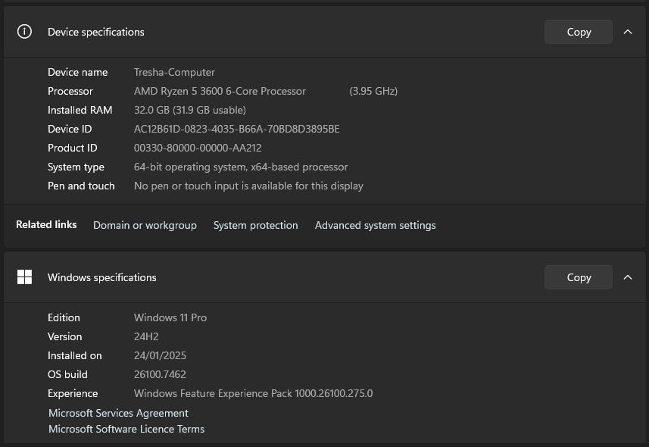This screenshot has height=447, width=649.
Task: Click the Device ID value text
Action: pos(236,129)
